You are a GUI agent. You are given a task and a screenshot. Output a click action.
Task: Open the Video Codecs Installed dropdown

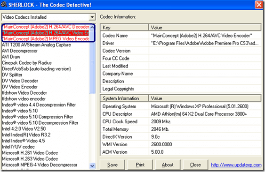48,17
